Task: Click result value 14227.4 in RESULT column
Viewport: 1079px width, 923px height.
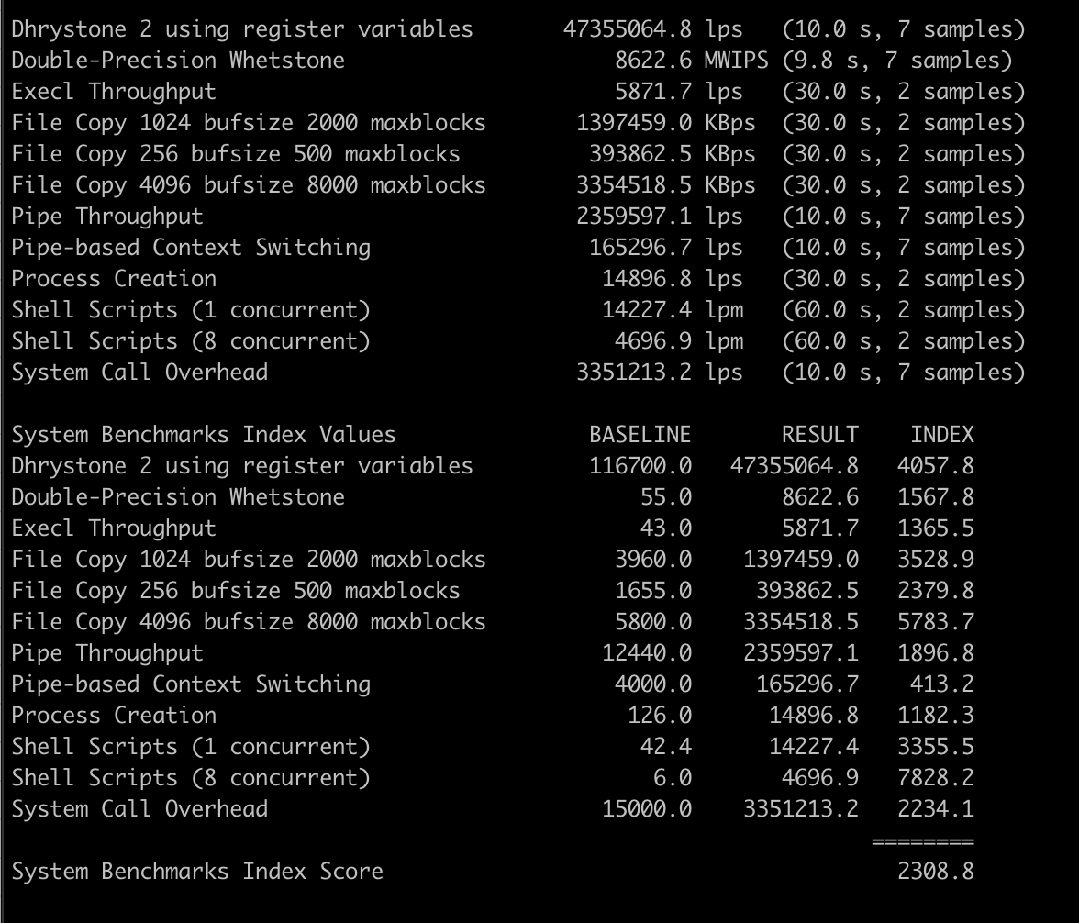Action: point(813,746)
